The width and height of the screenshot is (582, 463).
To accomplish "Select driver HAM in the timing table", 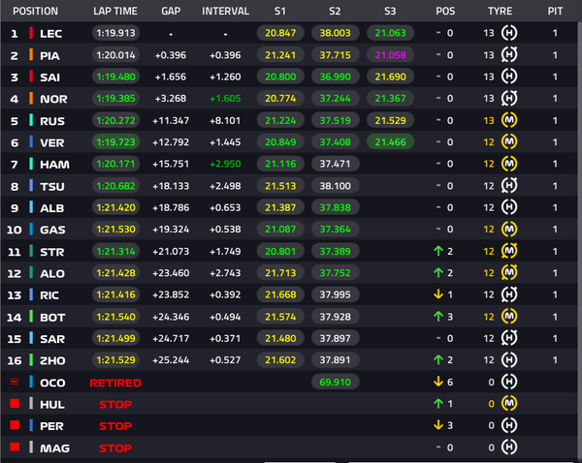I will click(54, 165).
